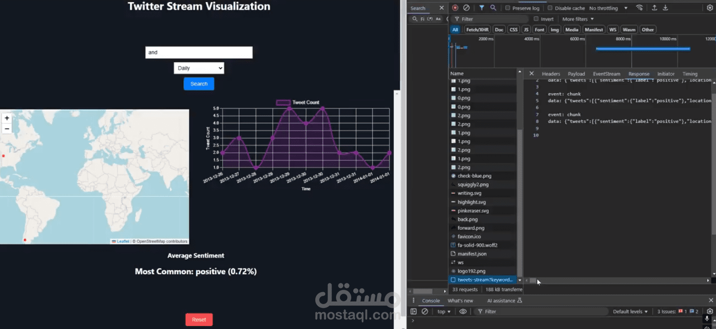Create live expression eye icon

[463, 312]
